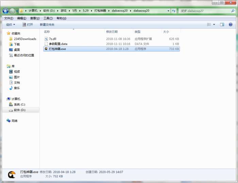Screen dimensions: 238x183
Task: Click modified date 2018-11-08 16:36
Action: (x=118, y=39)
